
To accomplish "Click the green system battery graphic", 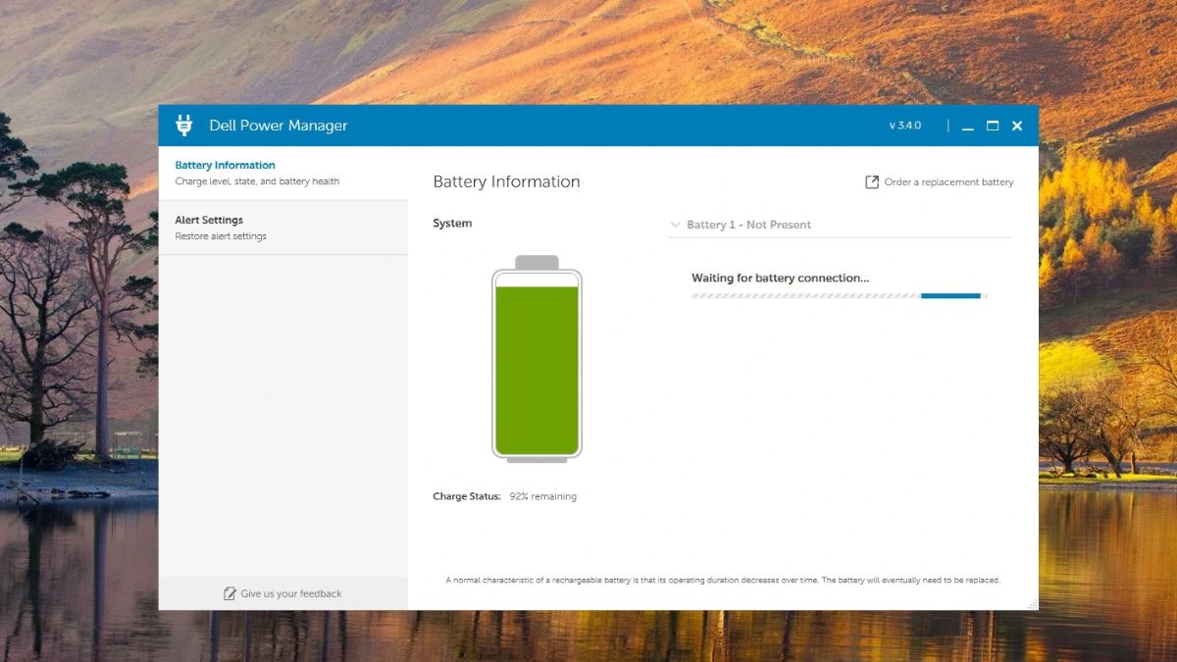I will [x=537, y=359].
